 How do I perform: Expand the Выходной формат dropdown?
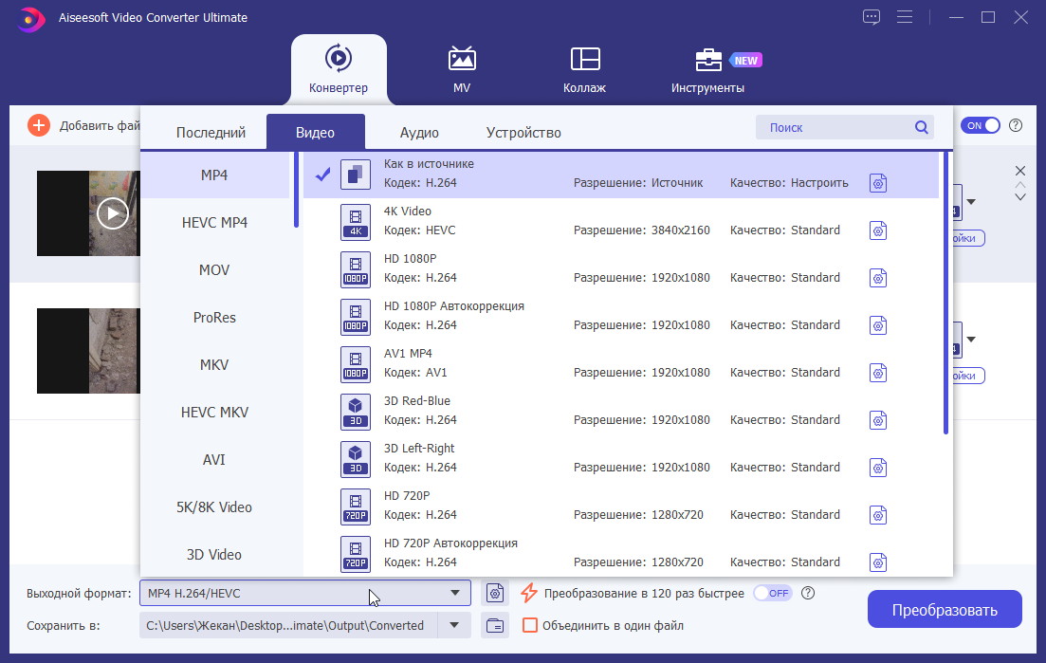click(x=455, y=594)
